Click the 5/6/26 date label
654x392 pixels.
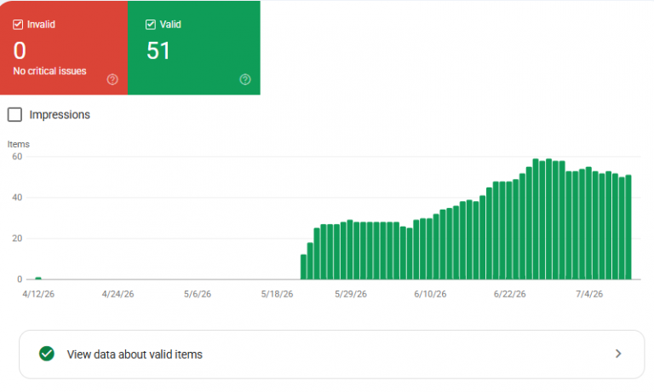pyautogui.click(x=198, y=294)
